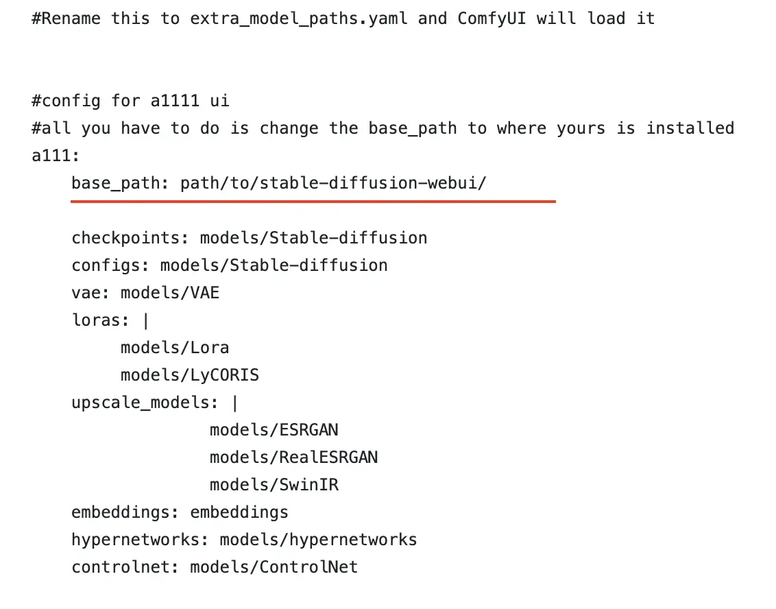
Task: Click the a111: section key
Action: (x=56, y=156)
